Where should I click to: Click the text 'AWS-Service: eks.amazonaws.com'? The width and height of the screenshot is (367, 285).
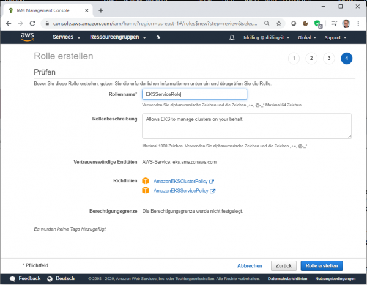[x=179, y=162]
